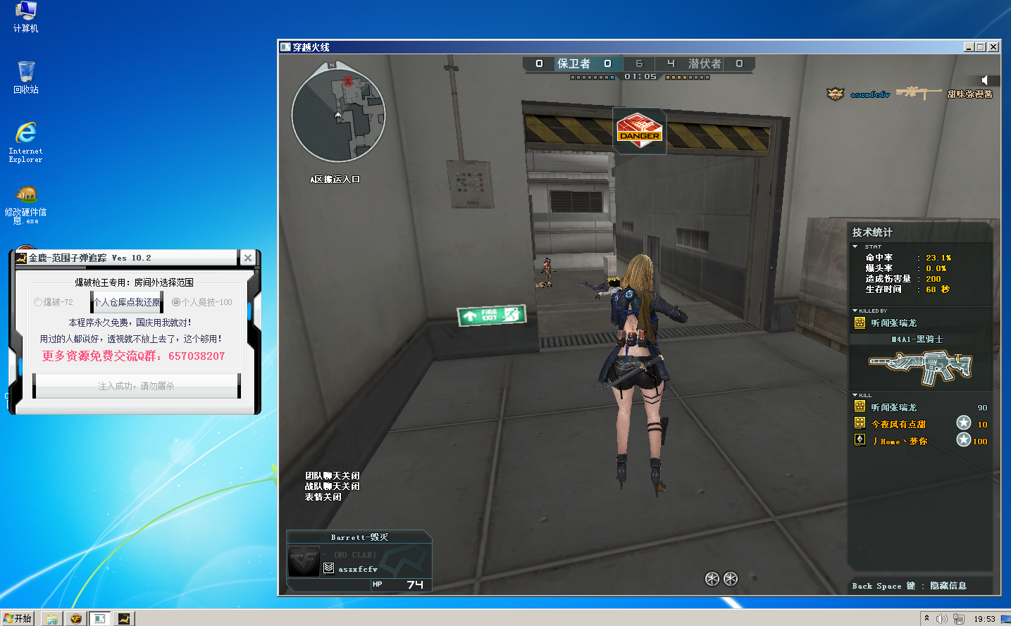
Task: Select the M4A1-黑骑士 weapon image in KILLED BY panel
Action: coord(922,366)
